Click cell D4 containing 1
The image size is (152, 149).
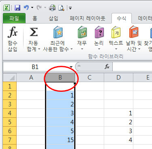pyautogui.click(x=118, y=113)
